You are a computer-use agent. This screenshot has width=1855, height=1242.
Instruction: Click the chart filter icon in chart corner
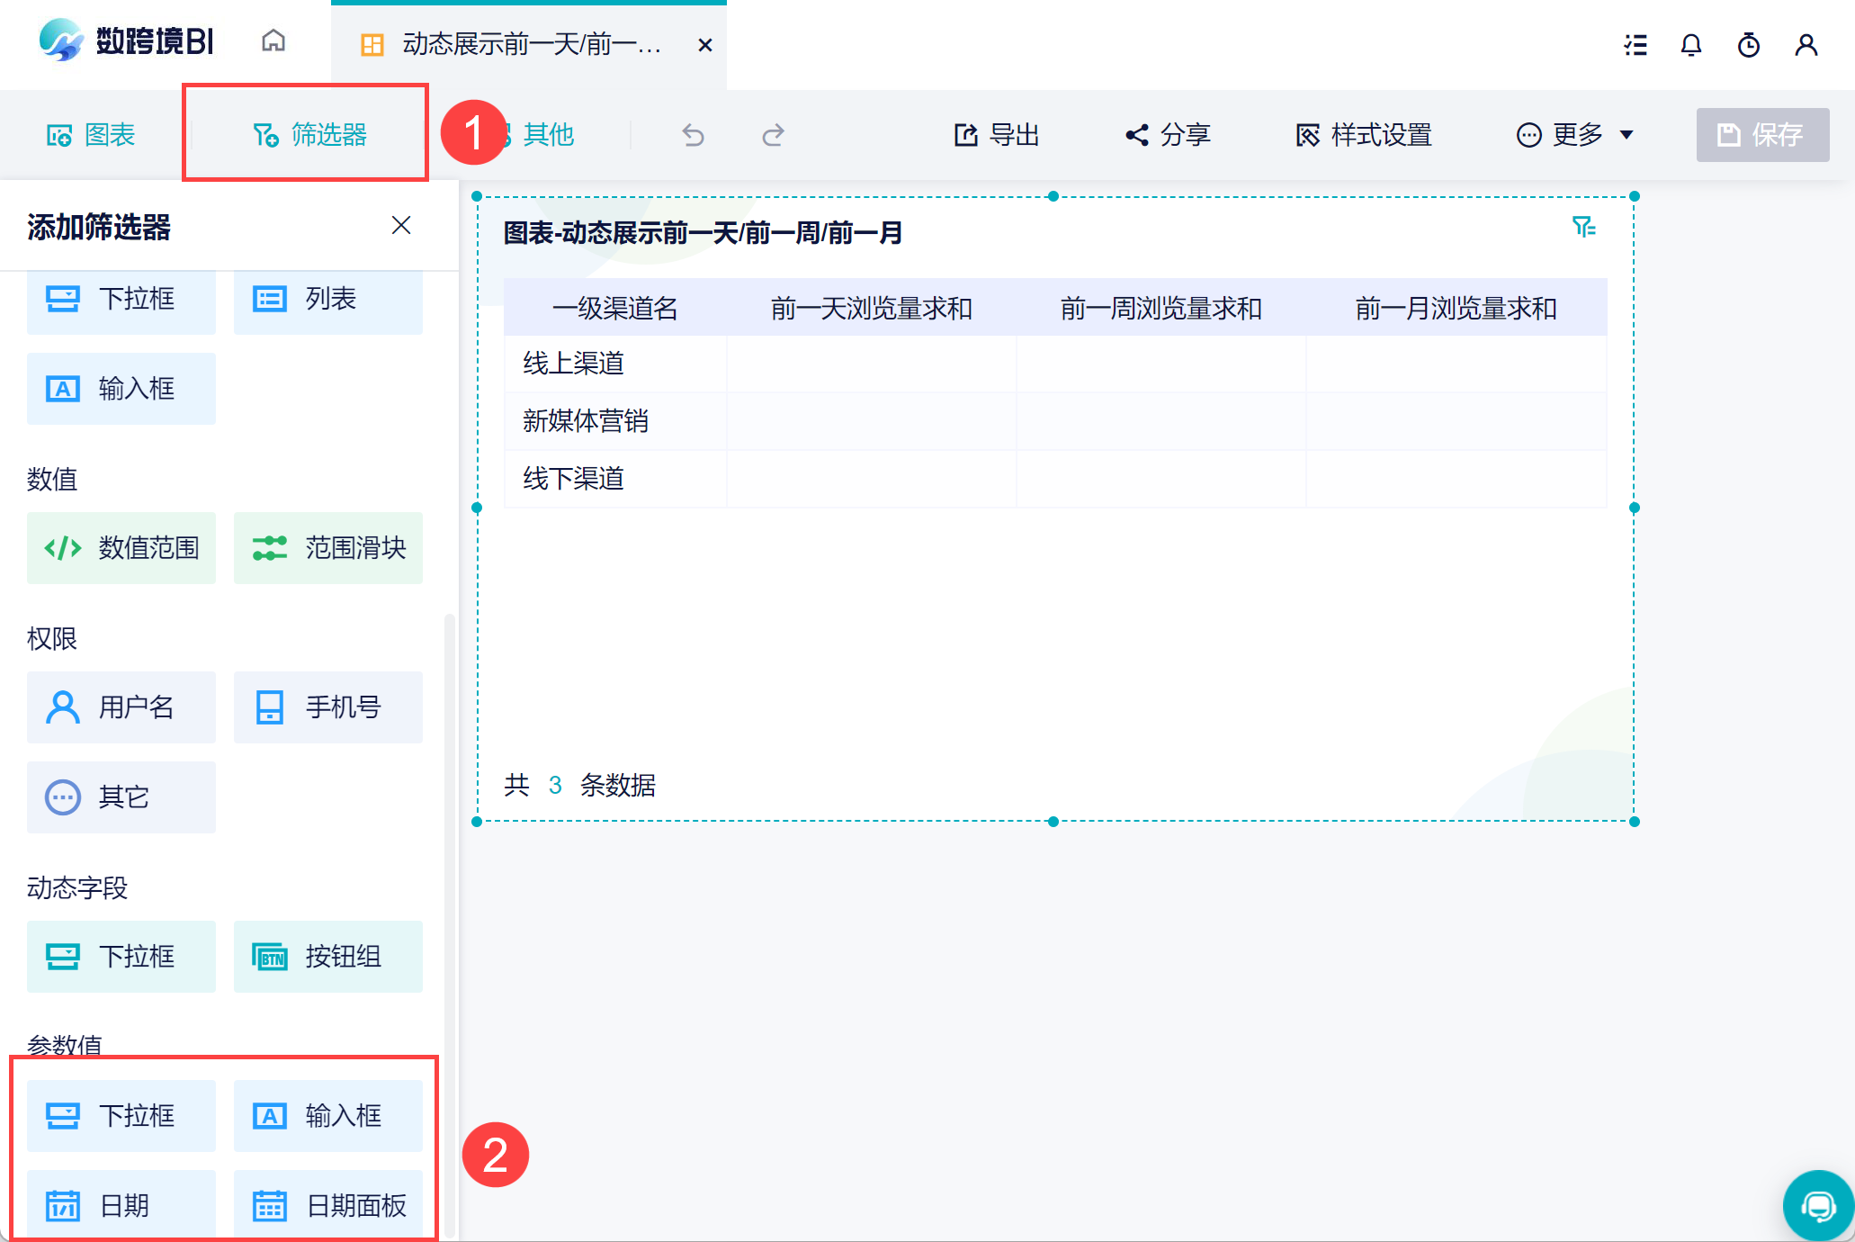click(x=1583, y=227)
